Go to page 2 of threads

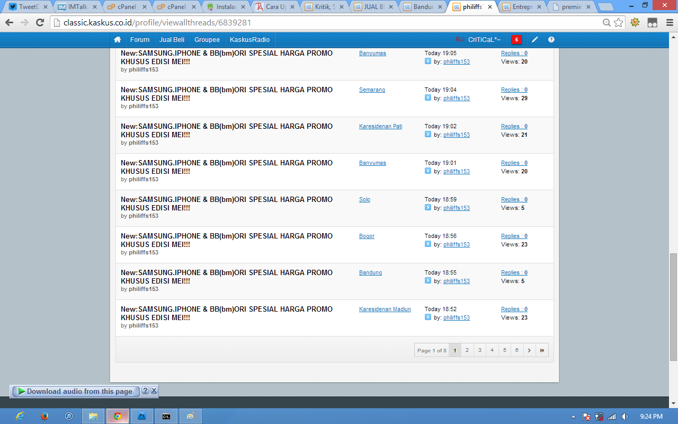(x=467, y=350)
